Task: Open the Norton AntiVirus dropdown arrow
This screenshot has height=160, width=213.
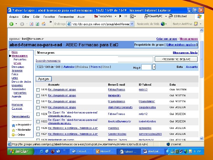Action: click(x=201, y=24)
